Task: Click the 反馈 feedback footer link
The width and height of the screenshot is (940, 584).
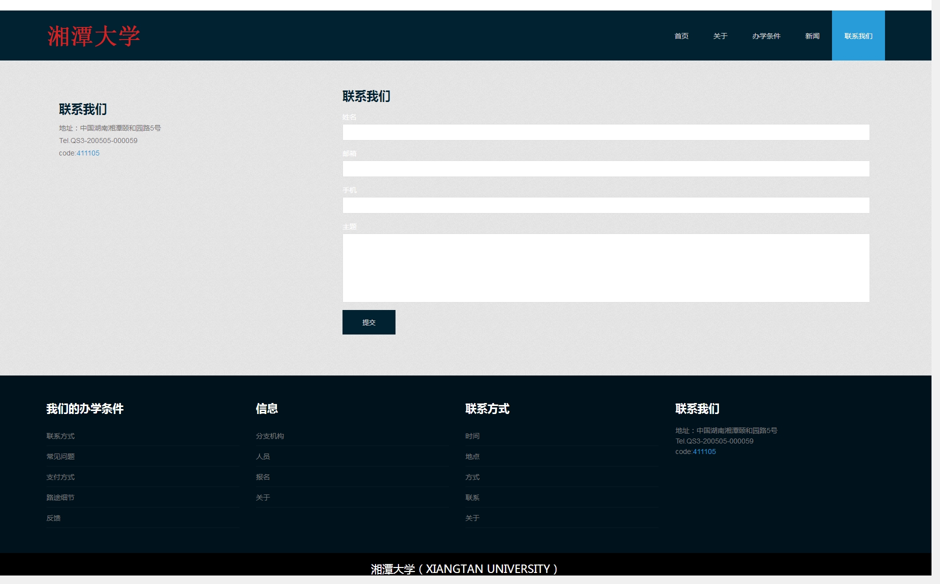Action: pyautogui.click(x=53, y=518)
